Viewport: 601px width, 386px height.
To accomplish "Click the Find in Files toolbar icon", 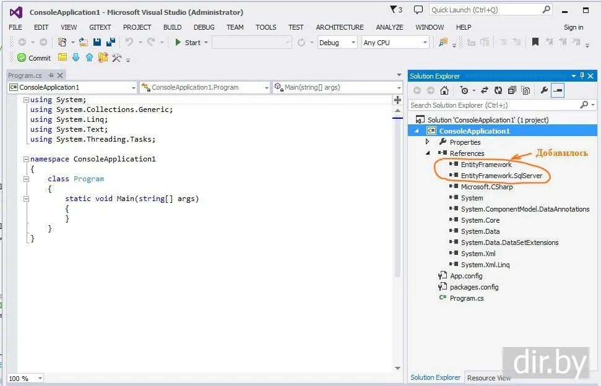I will pos(443,42).
